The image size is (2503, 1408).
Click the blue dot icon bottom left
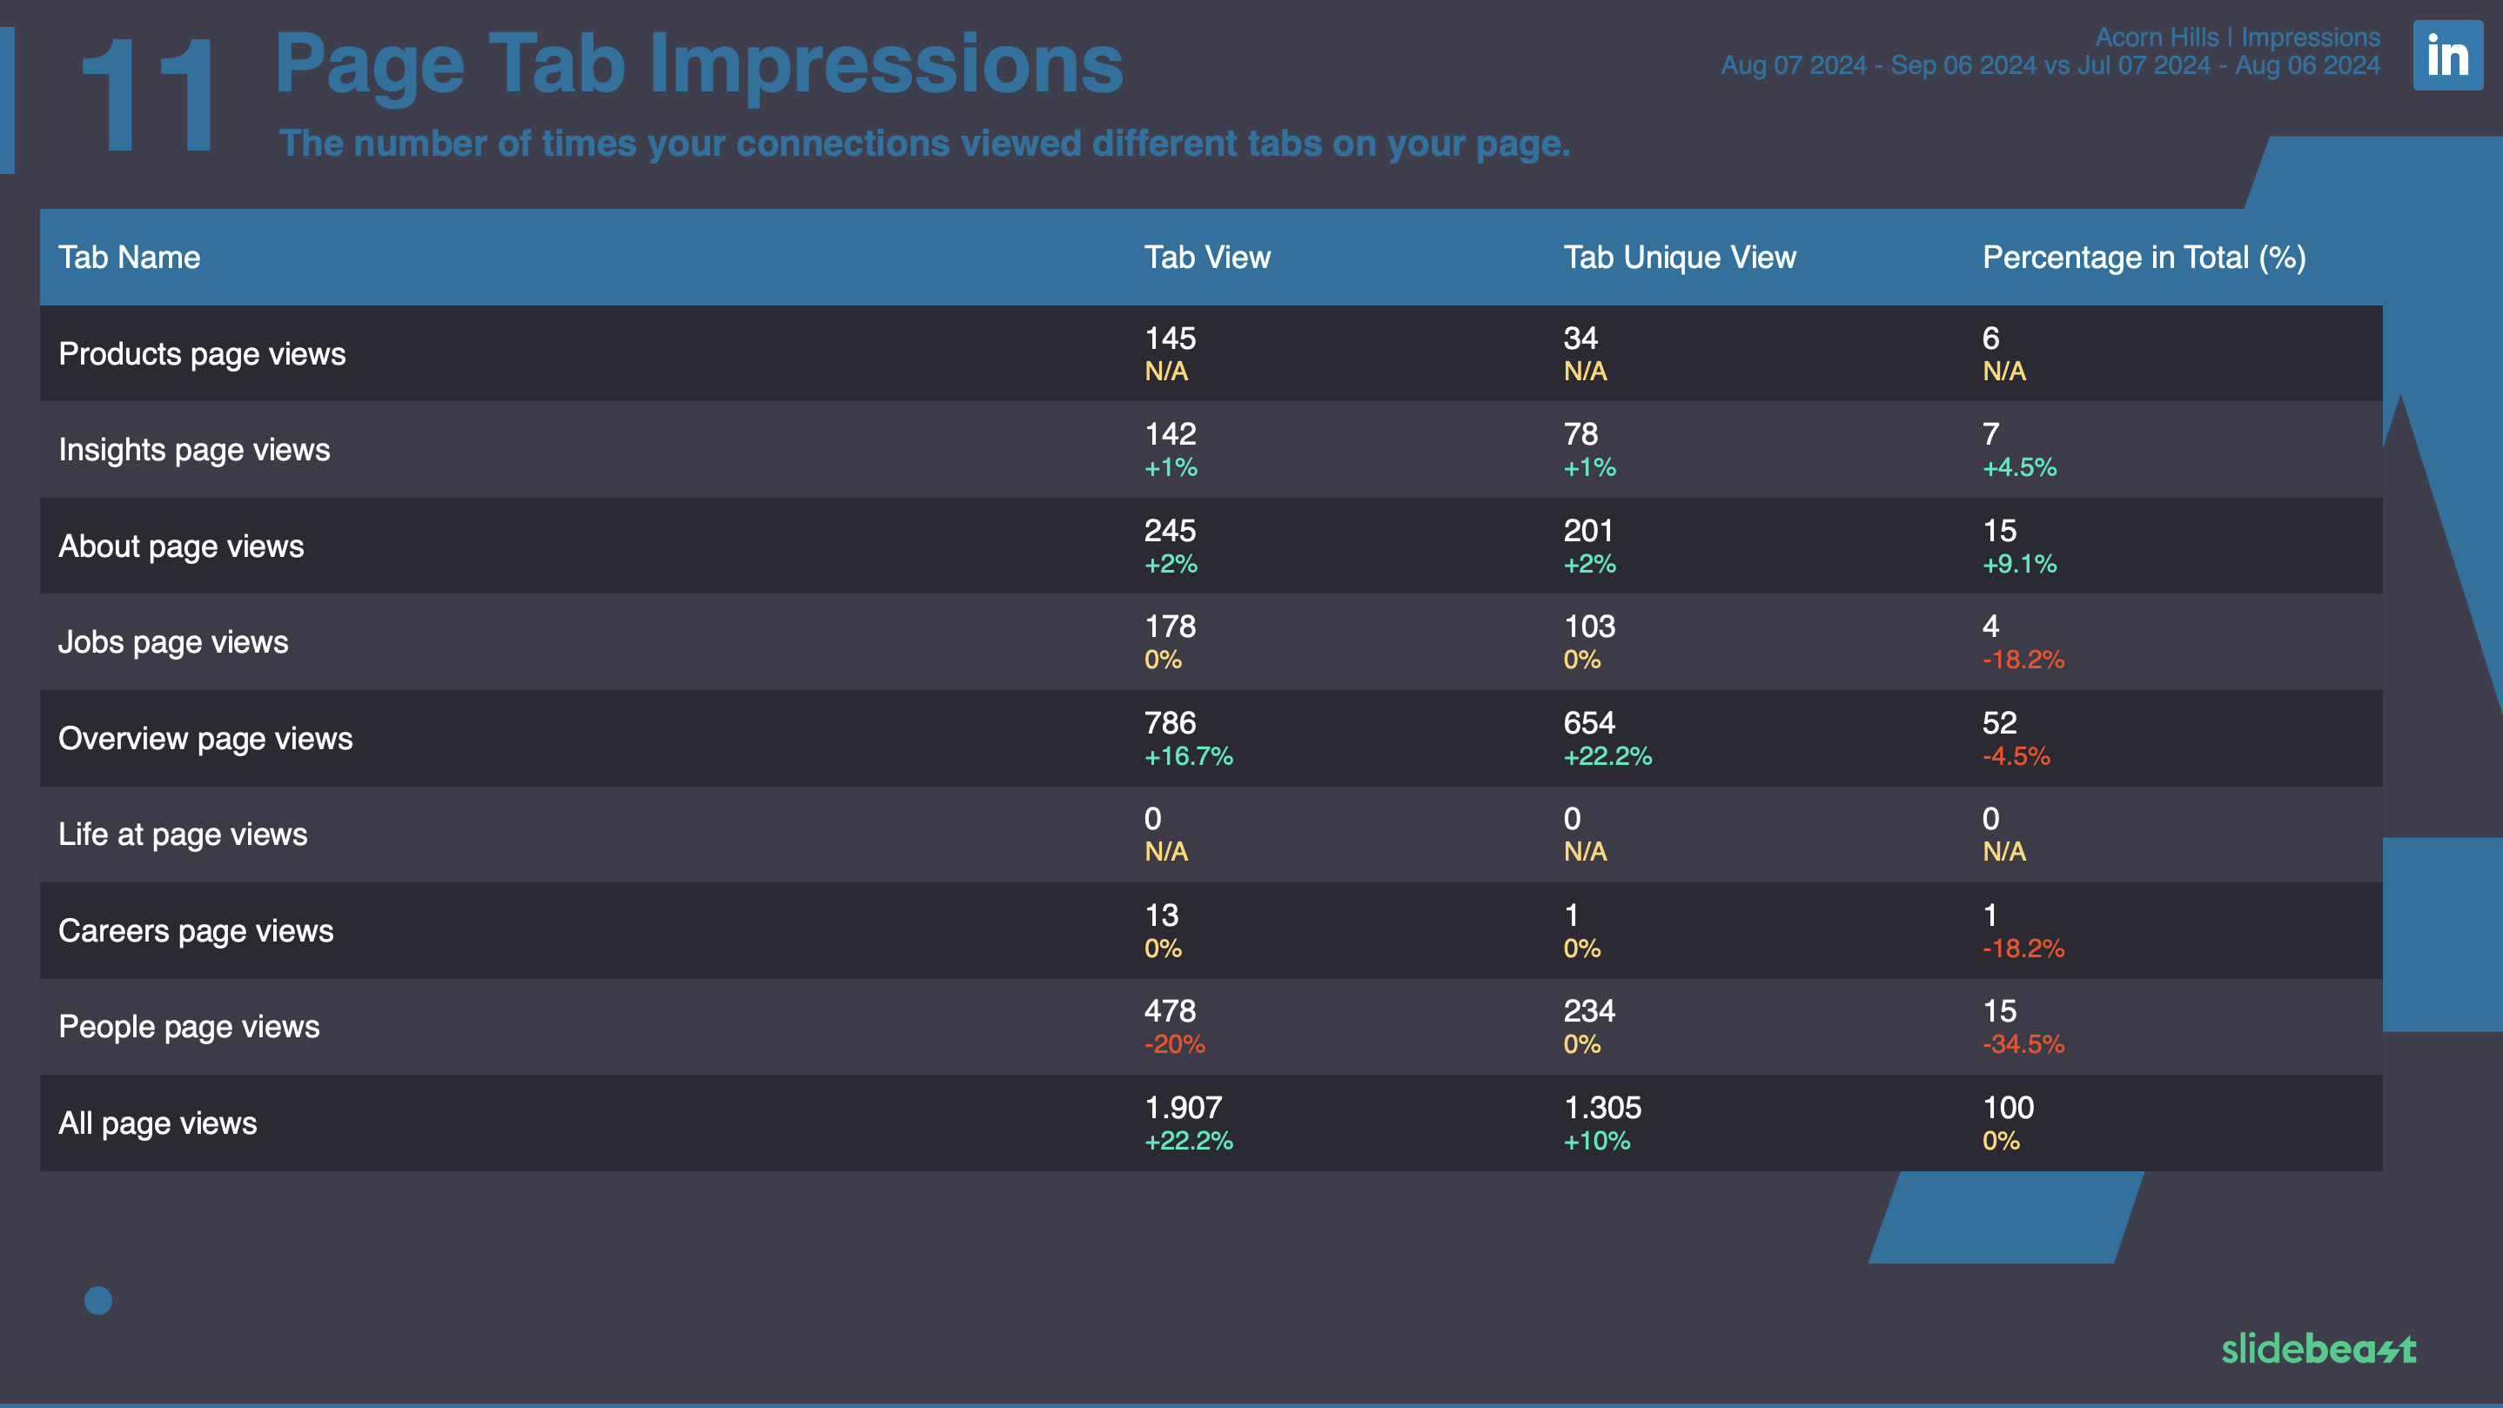(98, 1300)
